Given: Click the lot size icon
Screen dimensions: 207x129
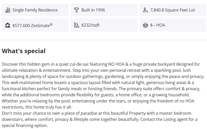Looking at the screenshot, I should point(145,10).
